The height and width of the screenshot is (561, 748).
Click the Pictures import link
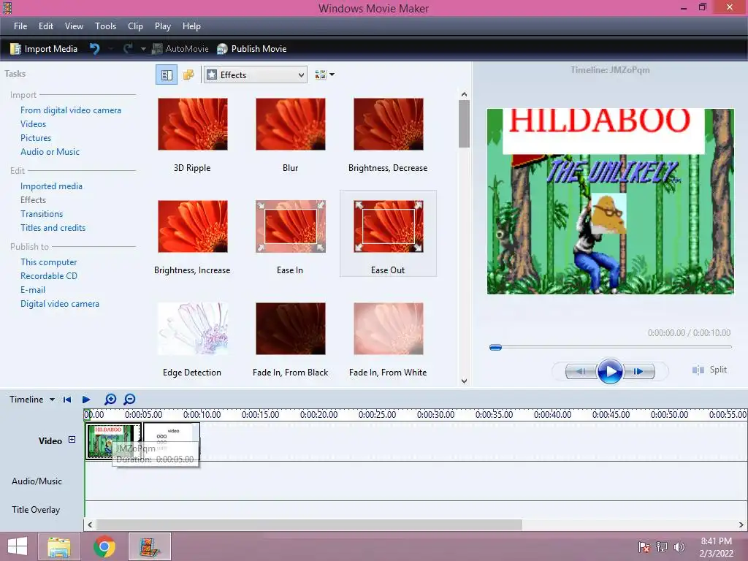coord(35,138)
